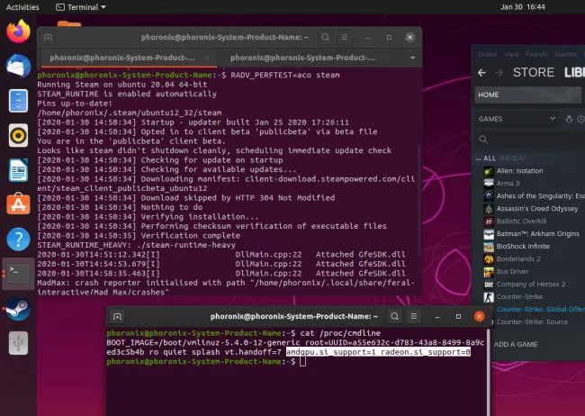Click new tab icon in top terminal
Viewport: 585px width, 416px height.
coord(48,37)
